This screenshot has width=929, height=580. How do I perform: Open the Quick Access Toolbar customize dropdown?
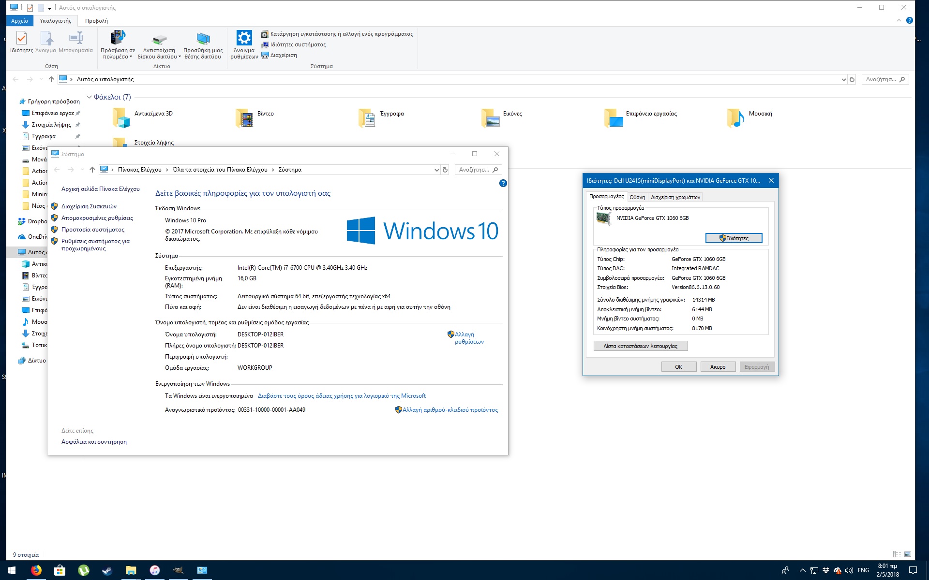(x=49, y=8)
